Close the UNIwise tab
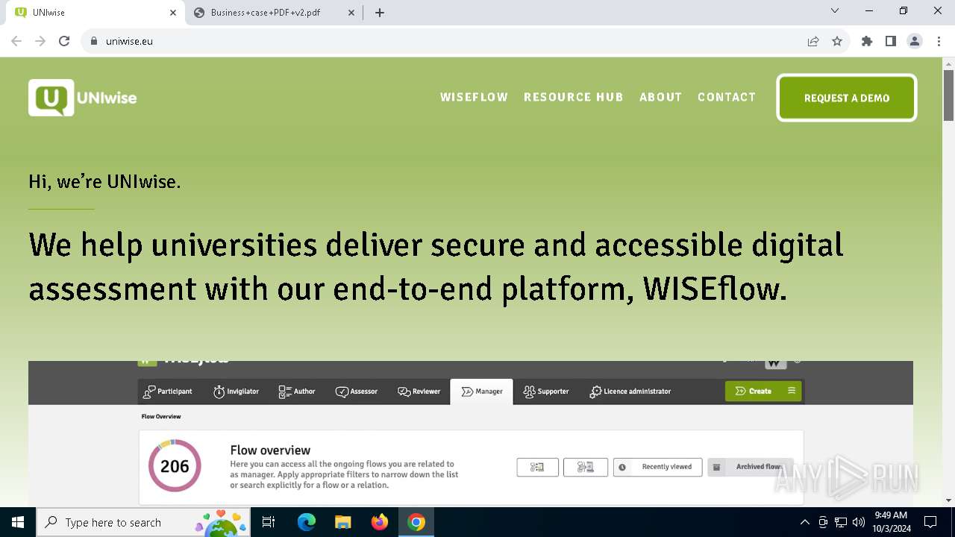Image resolution: width=955 pixels, height=537 pixels. point(173,12)
